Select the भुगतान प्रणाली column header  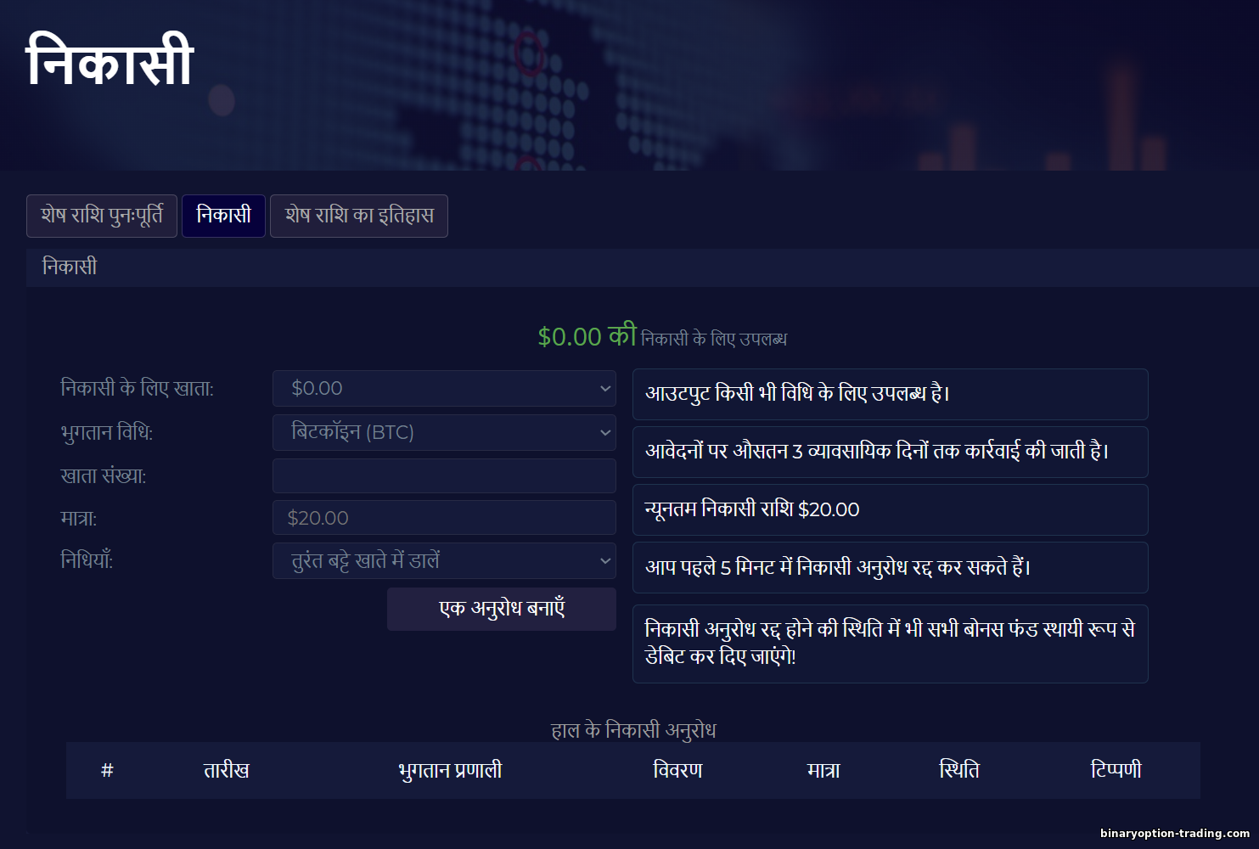450,771
